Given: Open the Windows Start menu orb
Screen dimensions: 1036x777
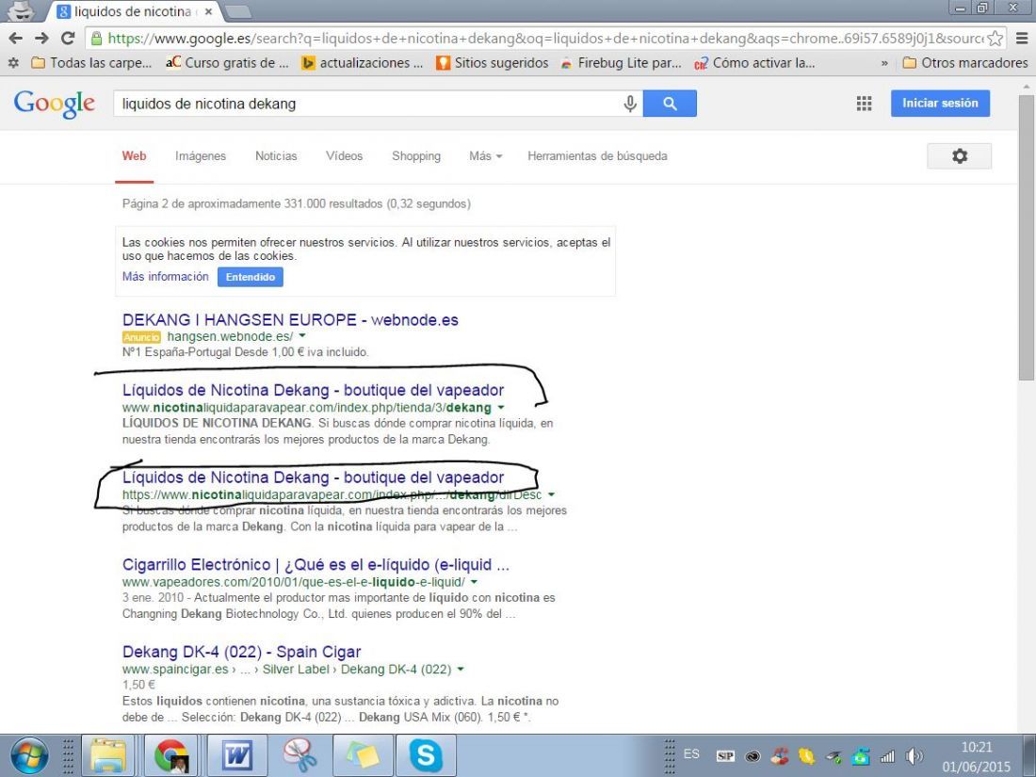Looking at the screenshot, I should (28, 755).
